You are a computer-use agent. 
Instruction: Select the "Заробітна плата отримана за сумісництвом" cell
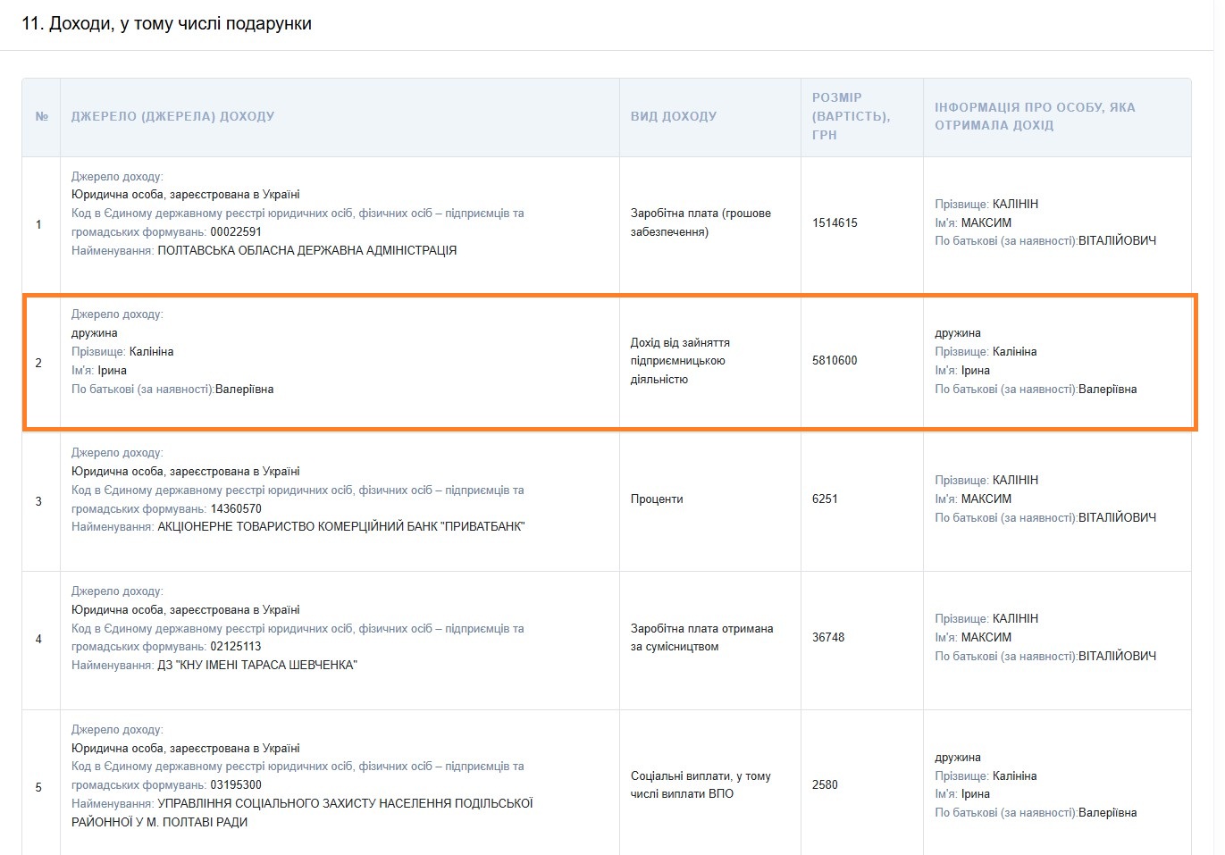[701, 638]
